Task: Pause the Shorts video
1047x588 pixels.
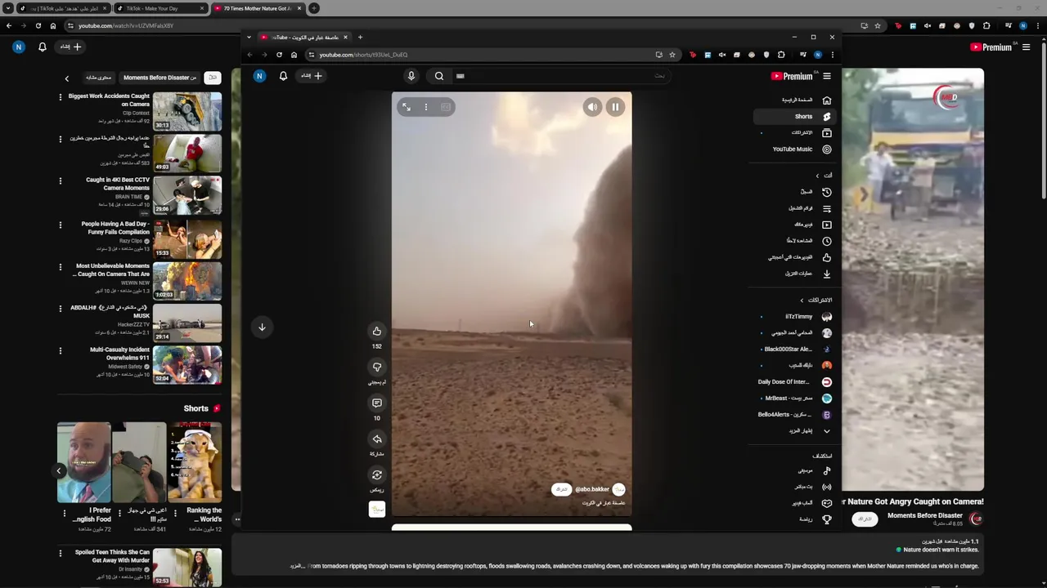Action: pos(615,107)
